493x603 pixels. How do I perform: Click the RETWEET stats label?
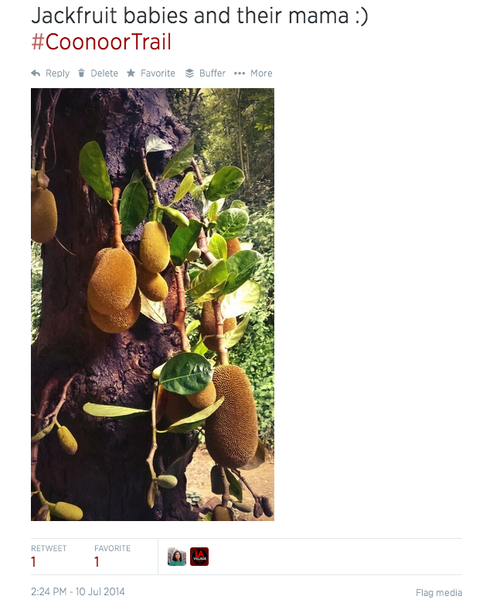pos(48,548)
